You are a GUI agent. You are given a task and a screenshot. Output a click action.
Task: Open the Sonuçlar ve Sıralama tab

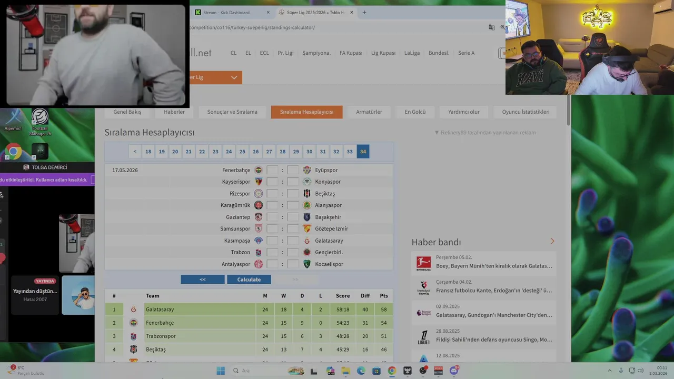tap(232, 112)
